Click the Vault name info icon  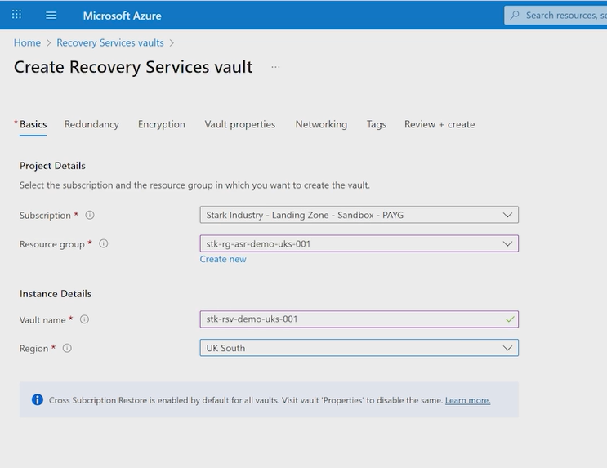tap(84, 319)
